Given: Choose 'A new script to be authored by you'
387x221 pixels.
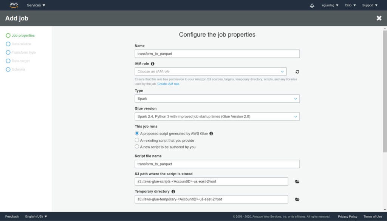Looking at the screenshot, I should click(137, 146).
